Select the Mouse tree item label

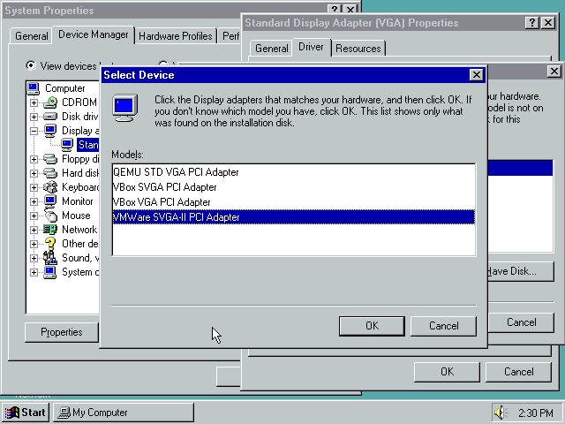(x=76, y=216)
